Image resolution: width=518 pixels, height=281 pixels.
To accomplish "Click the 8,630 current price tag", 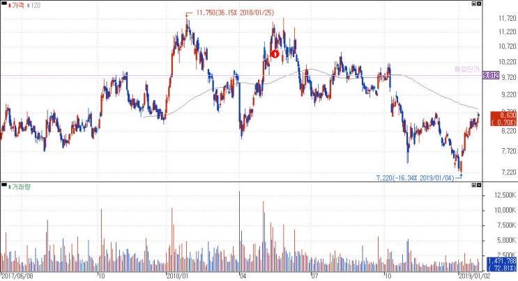I will pyautogui.click(x=503, y=119).
